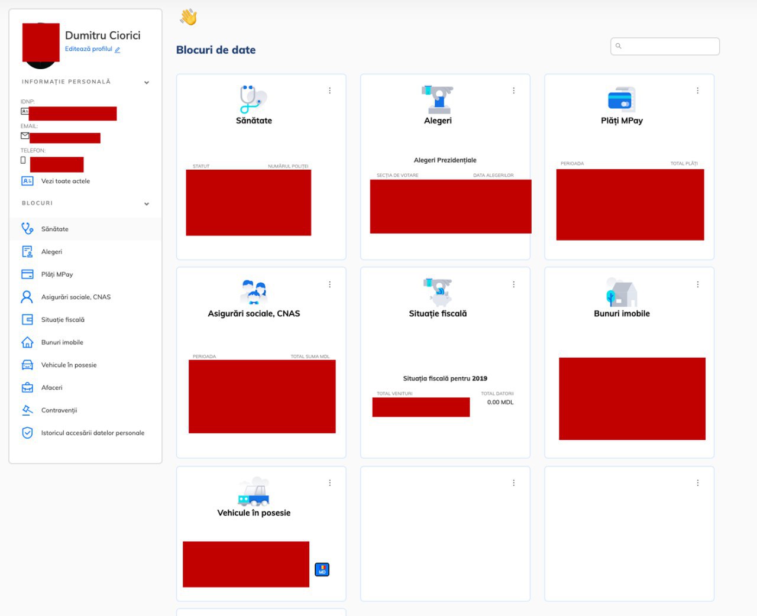Click the pencil icon next to Editează profilul
Image resolution: width=757 pixels, height=616 pixels.
pos(118,50)
